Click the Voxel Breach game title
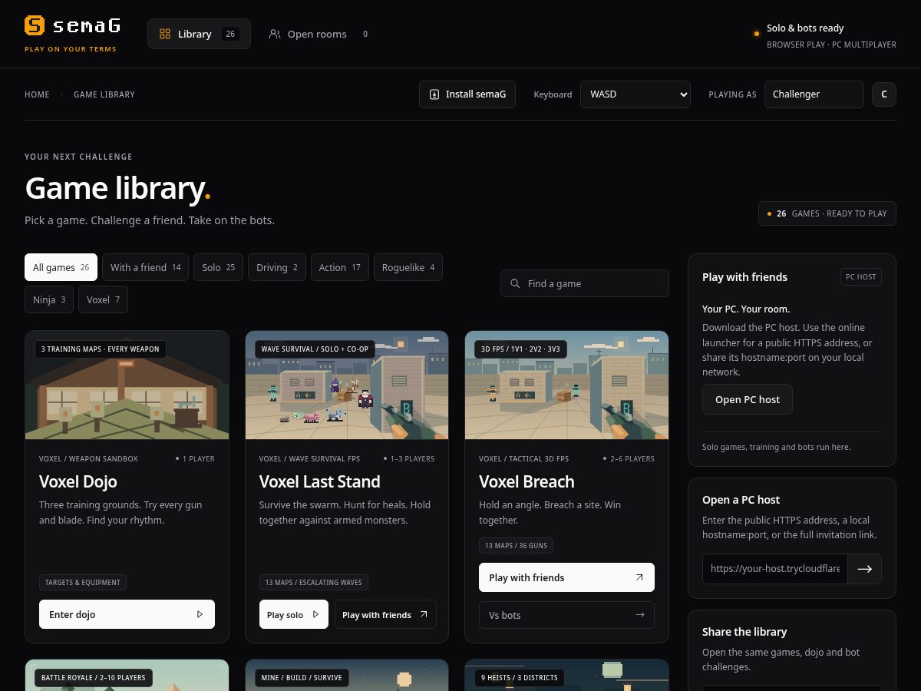The width and height of the screenshot is (921, 691). click(527, 481)
